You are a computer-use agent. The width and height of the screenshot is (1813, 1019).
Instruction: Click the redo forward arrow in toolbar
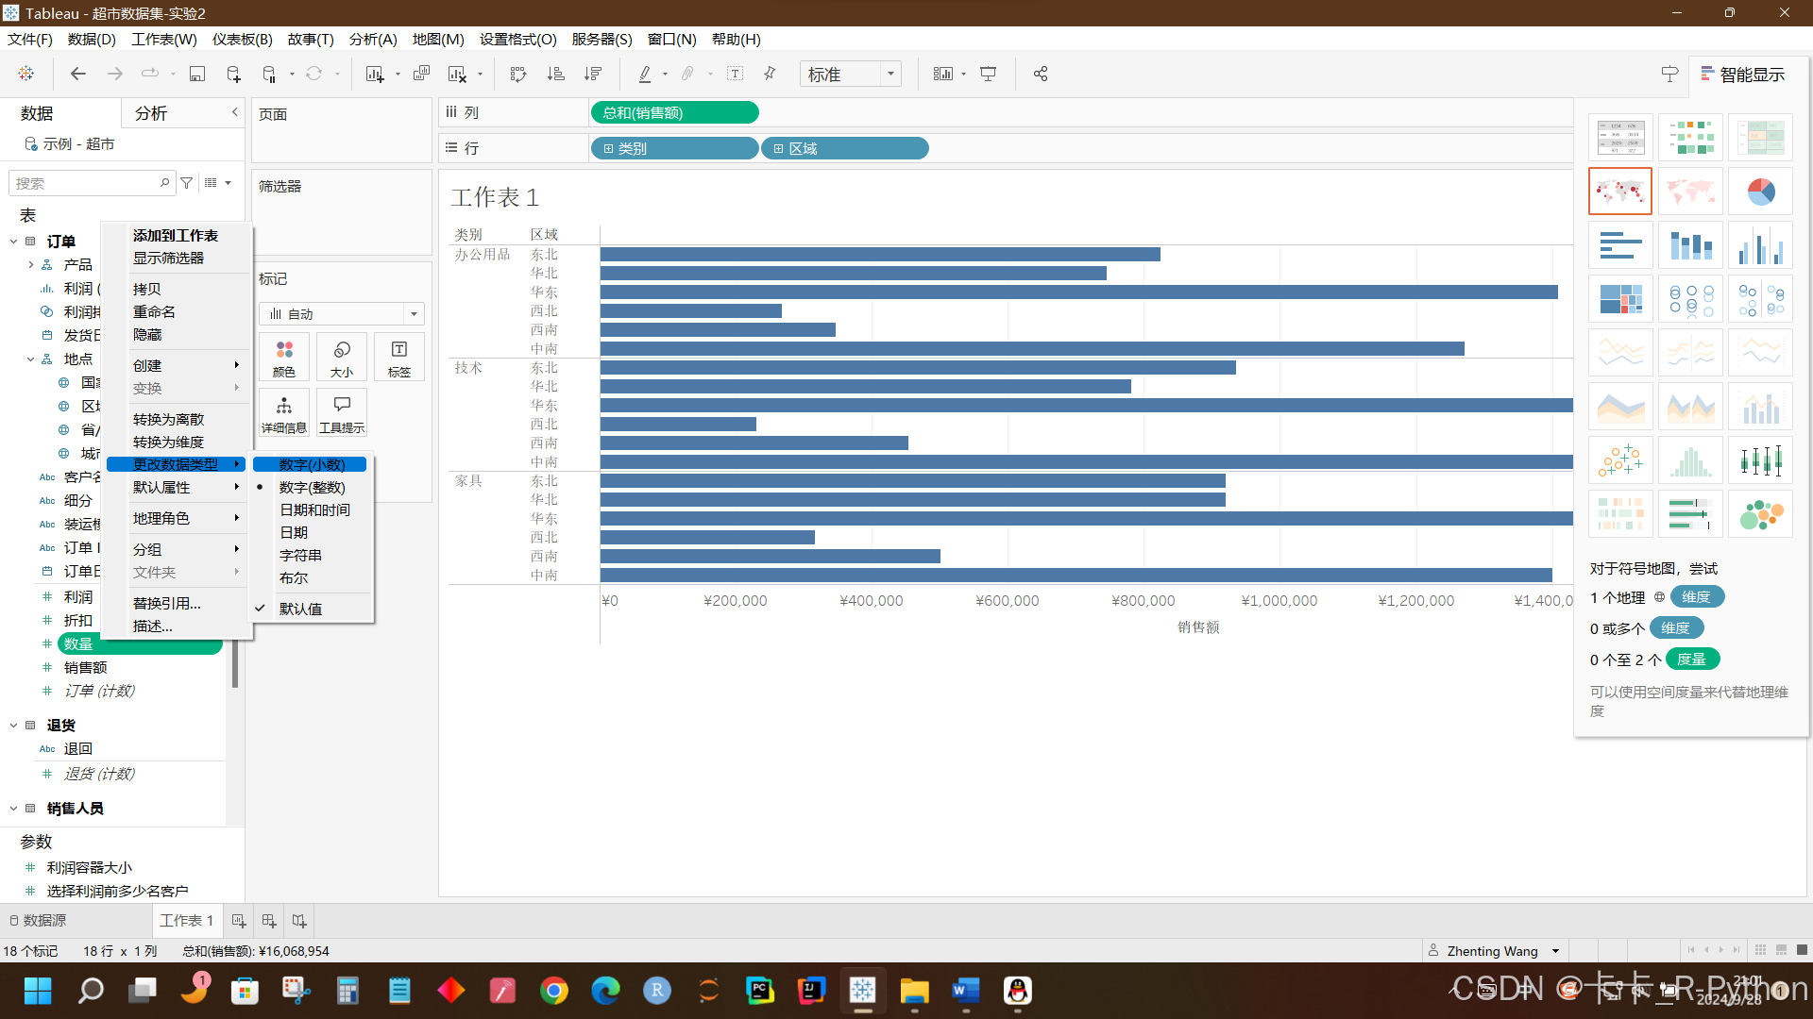[x=114, y=74]
